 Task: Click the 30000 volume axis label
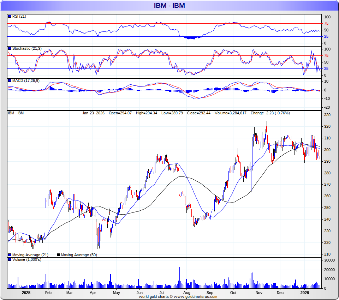(x=329, y=260)
